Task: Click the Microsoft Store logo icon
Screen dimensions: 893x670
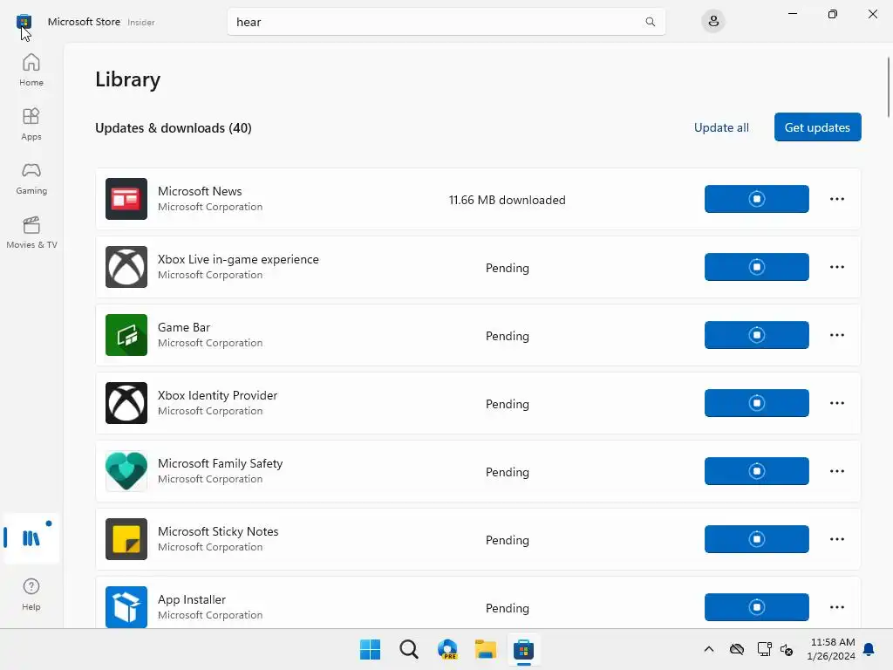Action: click(x=24, y=22)
